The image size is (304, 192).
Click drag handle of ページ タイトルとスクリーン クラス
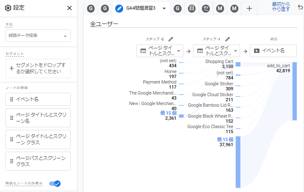pos(12,139)
